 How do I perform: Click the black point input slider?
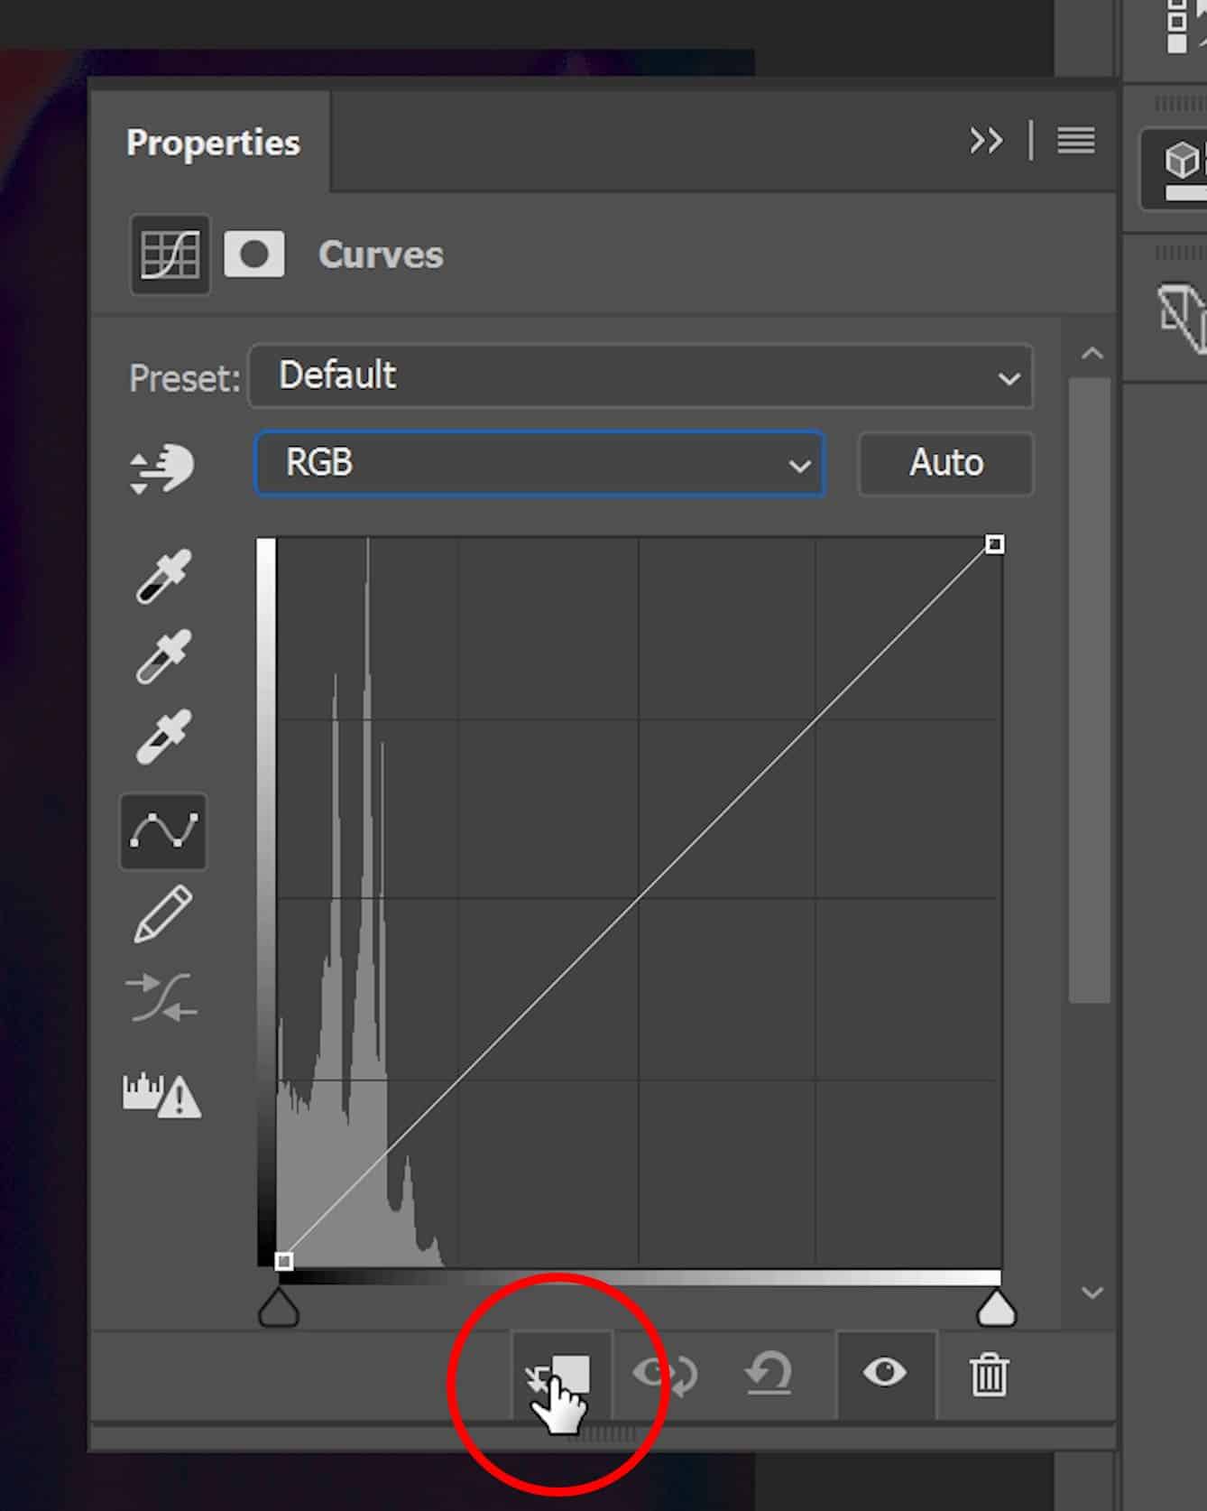click(279, 1307)
